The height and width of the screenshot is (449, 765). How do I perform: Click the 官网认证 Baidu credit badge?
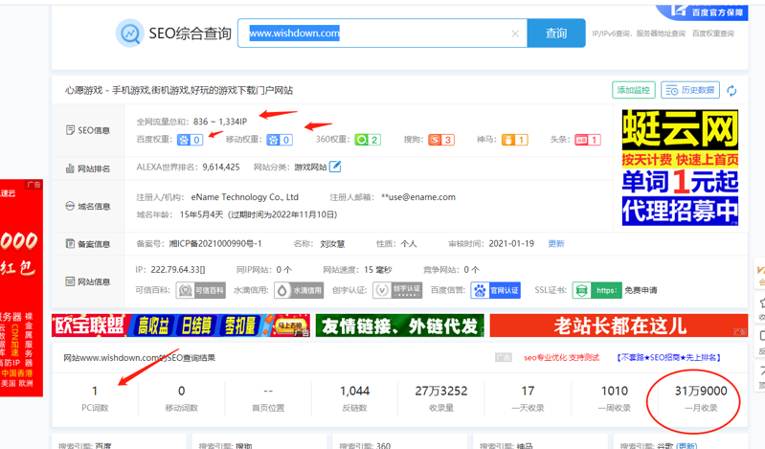(495, 290)
